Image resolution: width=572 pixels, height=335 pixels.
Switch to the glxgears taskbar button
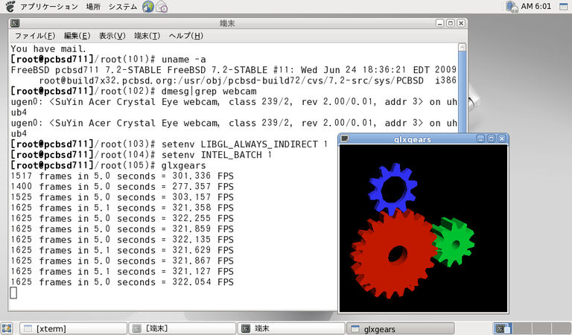pyautogui.click(x=400, y=328)
